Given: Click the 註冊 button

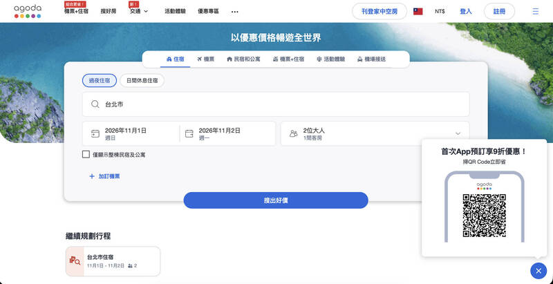Looking at the screenshot, I should tap(499, 11).
